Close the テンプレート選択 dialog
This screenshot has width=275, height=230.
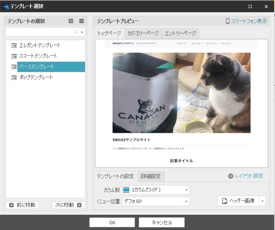click(266, 6)
